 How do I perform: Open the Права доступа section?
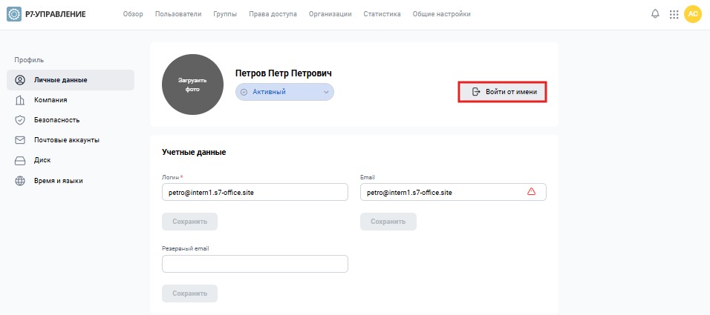(273, 14)
